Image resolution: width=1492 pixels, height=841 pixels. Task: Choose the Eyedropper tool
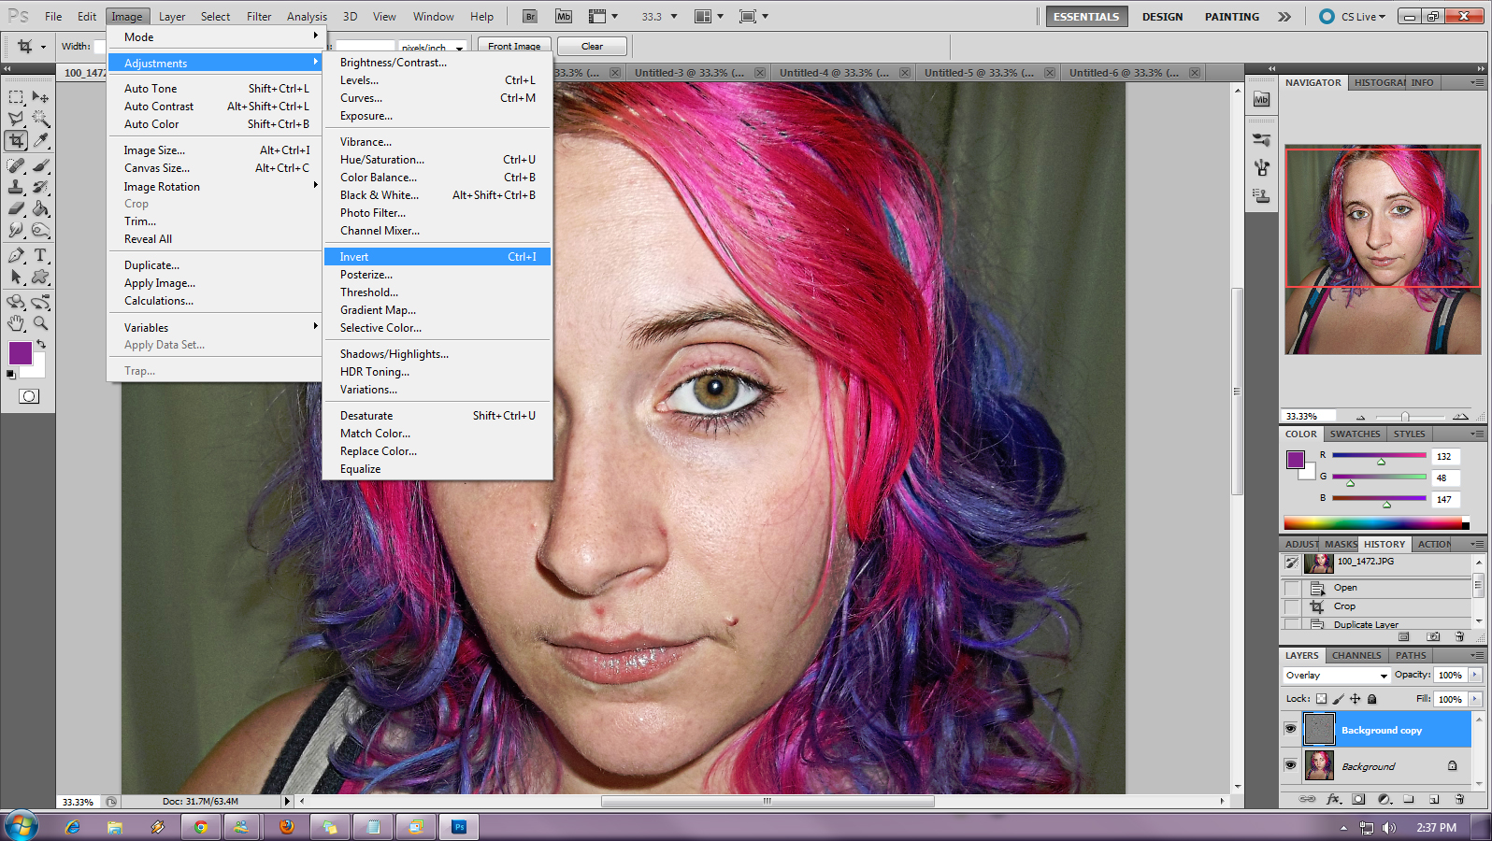(40, 141)
